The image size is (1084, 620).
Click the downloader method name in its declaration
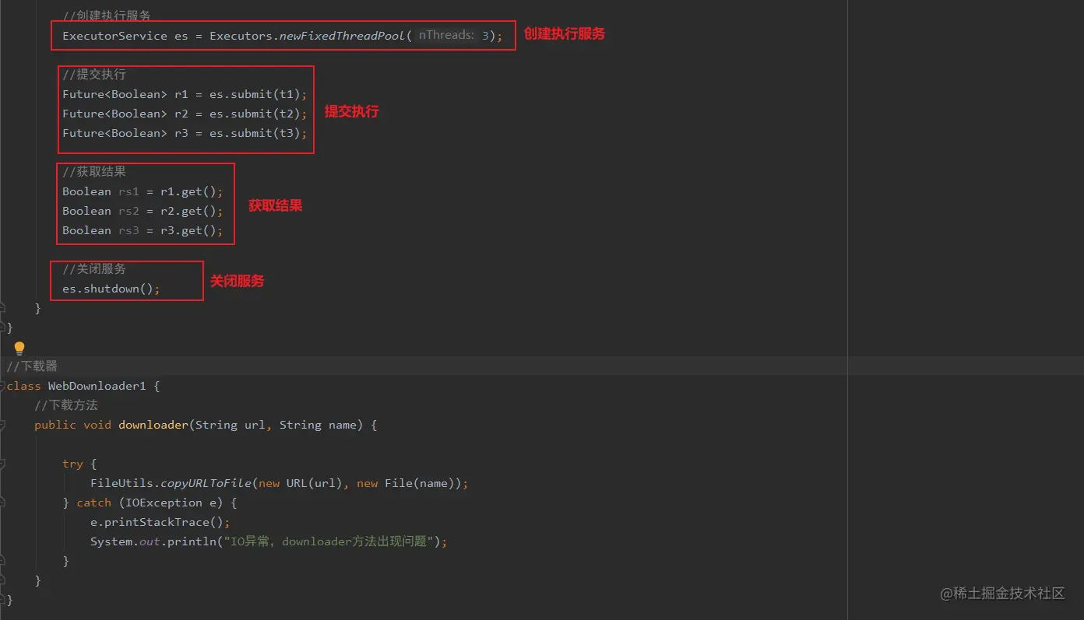153,425
